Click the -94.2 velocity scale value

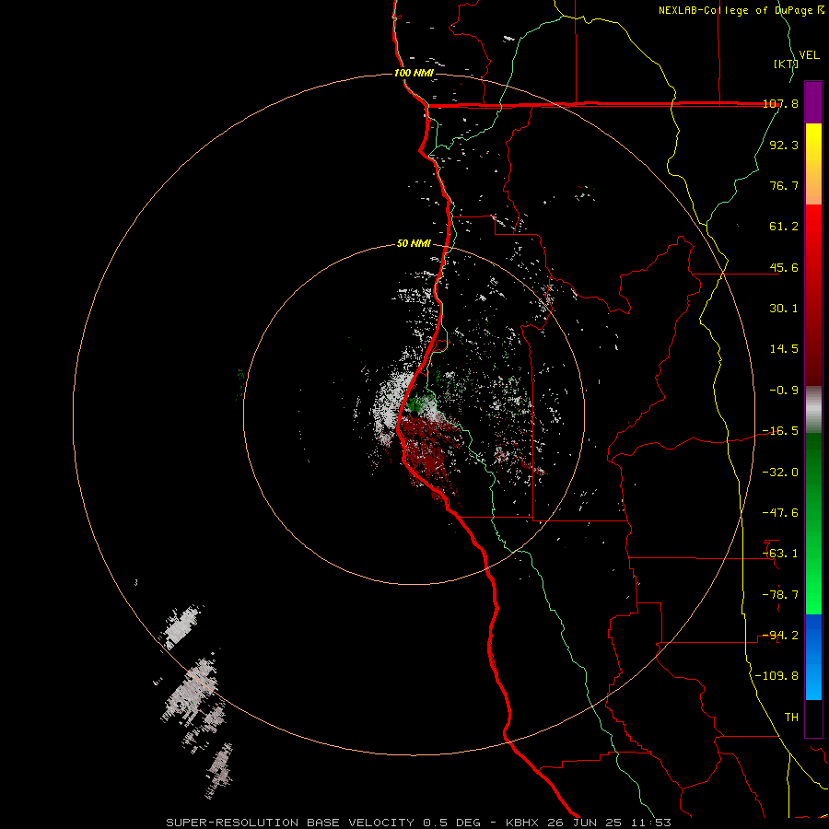pyautogui.click(x=780, y=636)
